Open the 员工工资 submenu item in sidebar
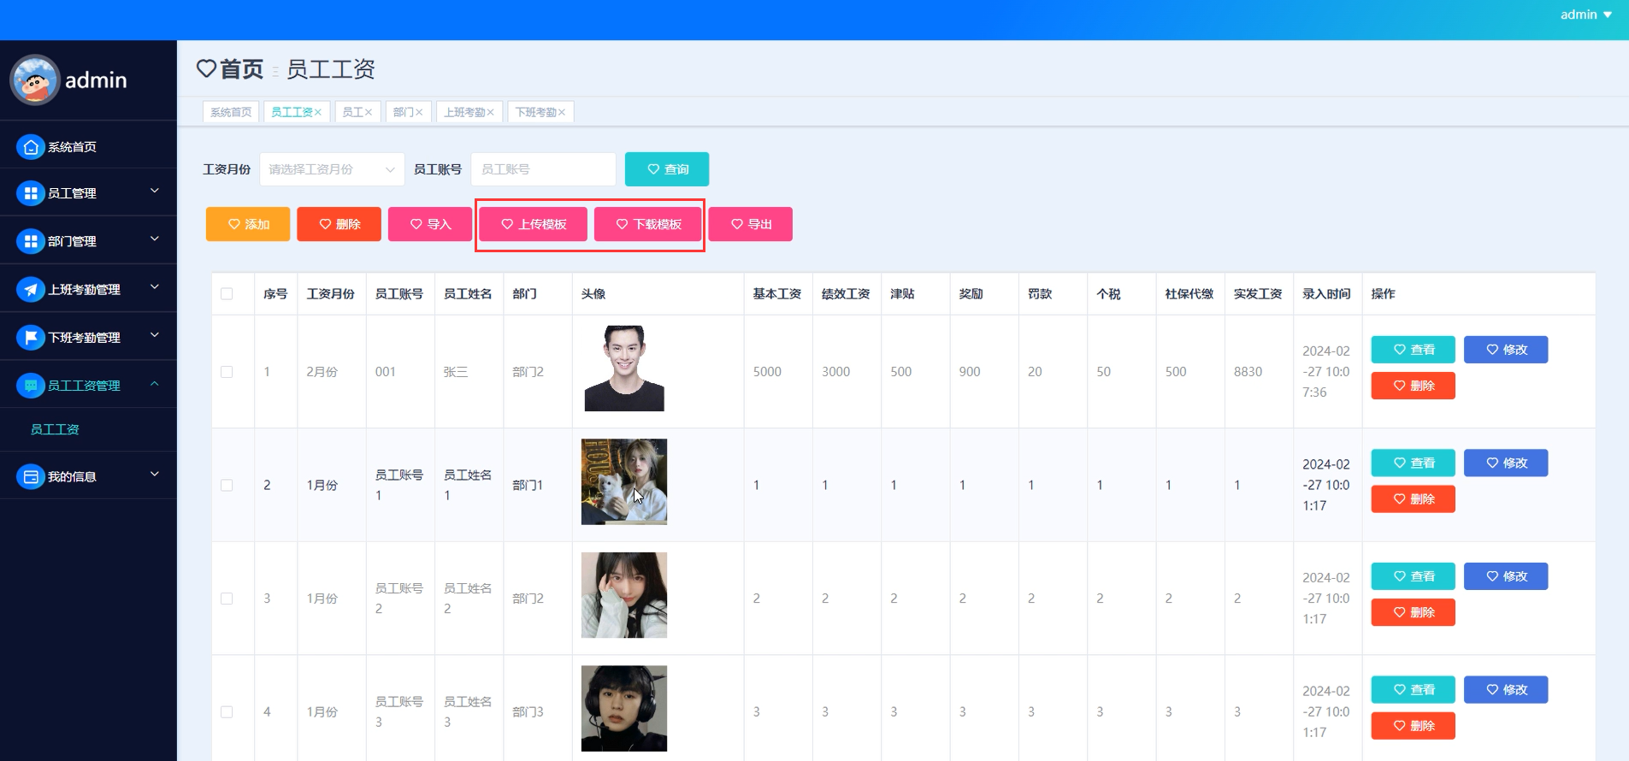This screenshot has width=1629, height=761. click(55, 429)
